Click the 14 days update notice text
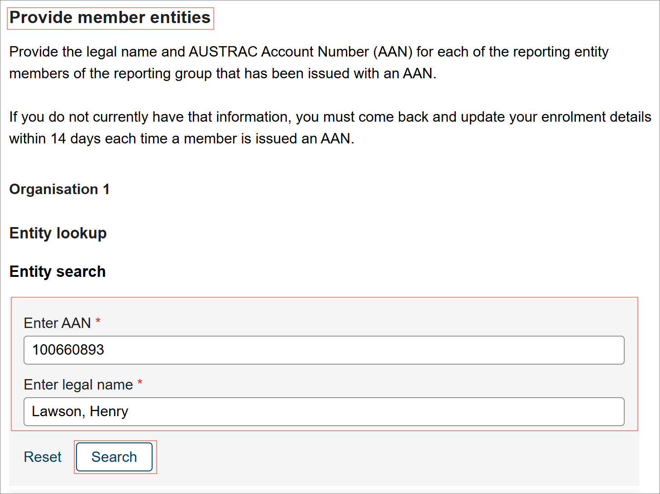Viewport: 660px width, 494px height. pyautogui.click(x=329, y=127)
